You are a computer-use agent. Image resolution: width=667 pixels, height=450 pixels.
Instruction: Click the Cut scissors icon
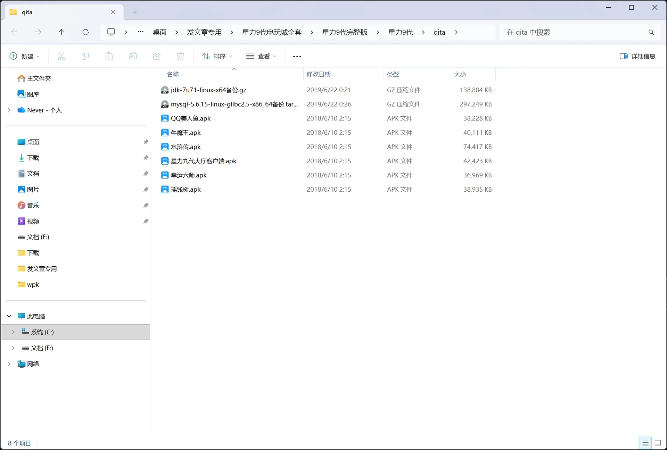(x=61, y=56)
